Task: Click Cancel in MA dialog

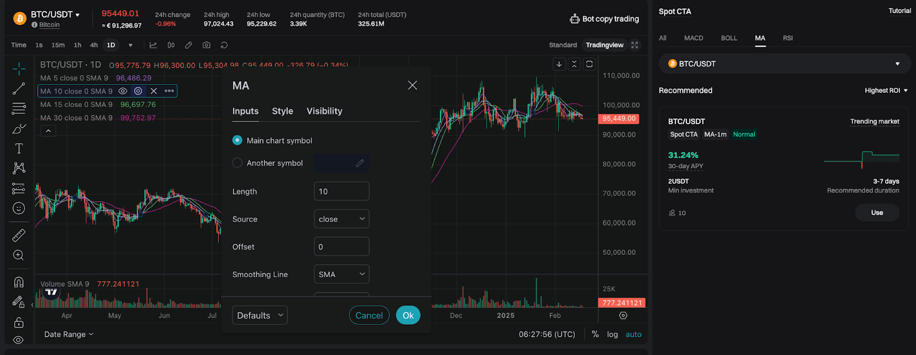Action: click(x=369, y=315)
